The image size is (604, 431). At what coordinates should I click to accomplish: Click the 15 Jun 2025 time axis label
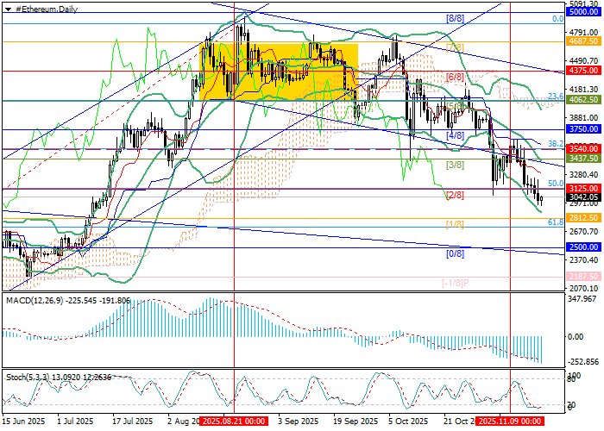click(x=23, y=422)
